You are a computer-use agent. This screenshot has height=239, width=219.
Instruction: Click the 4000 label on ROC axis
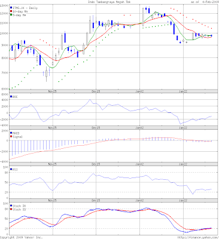point(5,100)
